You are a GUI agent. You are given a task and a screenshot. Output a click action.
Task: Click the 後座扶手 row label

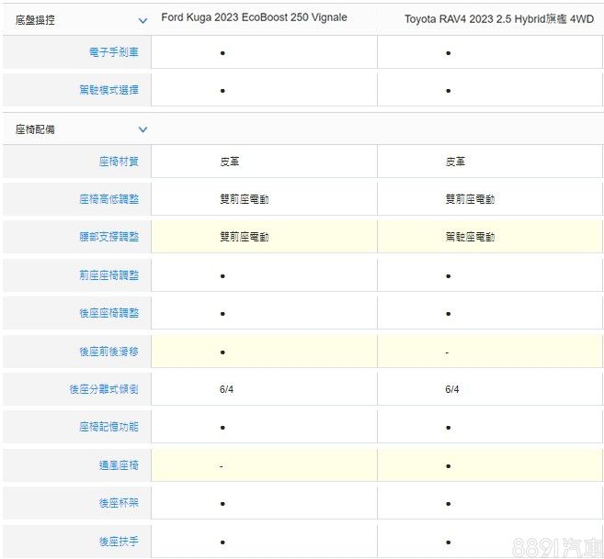tap(119, 542)
